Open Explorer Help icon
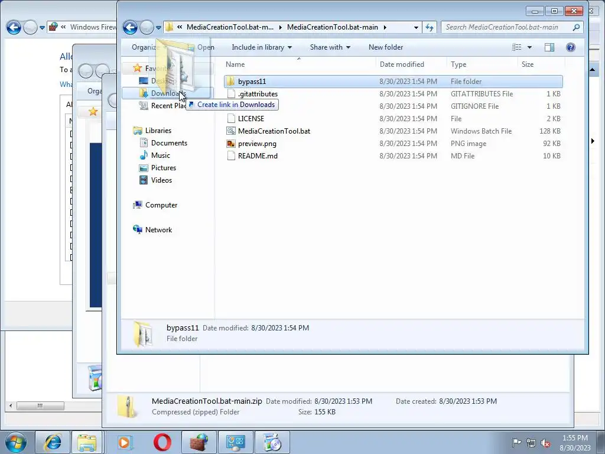Image resolution: width=605 pixels, height=454 pixels. pyautogui.click(x=571, y=47)
